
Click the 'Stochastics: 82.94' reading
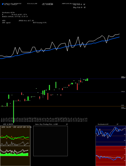pyautogui.click(x=8, y=13)
